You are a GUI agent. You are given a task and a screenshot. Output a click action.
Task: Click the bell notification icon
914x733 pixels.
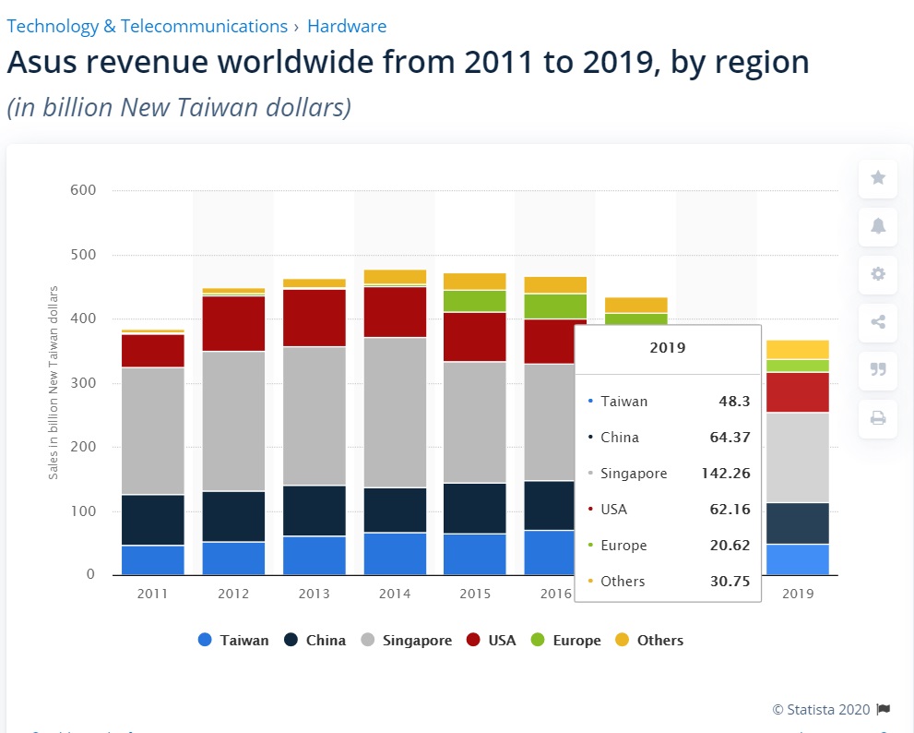click(x=878, y=226)
